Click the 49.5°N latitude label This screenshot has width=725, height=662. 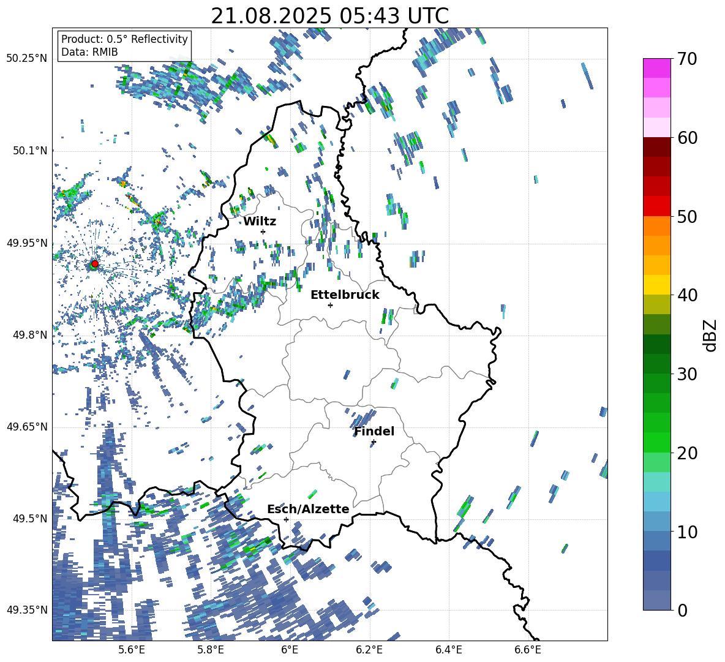pyautogui.click(x=29, y=518)
